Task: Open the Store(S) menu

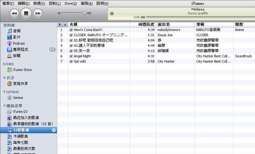Action: coord(71,3)
